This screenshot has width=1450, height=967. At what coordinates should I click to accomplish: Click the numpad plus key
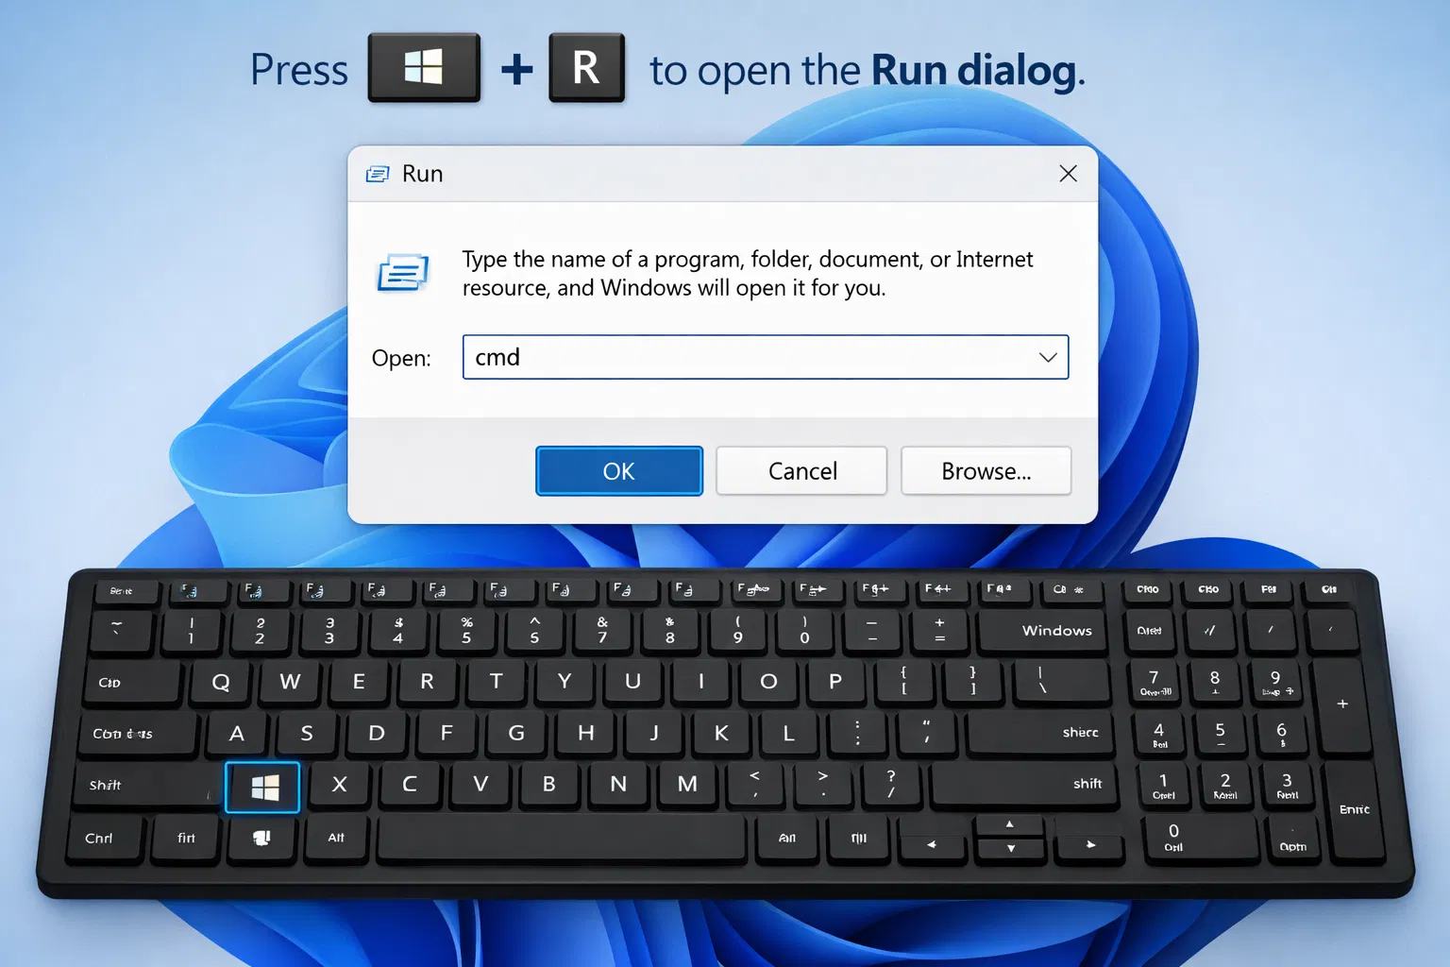coord(1341,705)
